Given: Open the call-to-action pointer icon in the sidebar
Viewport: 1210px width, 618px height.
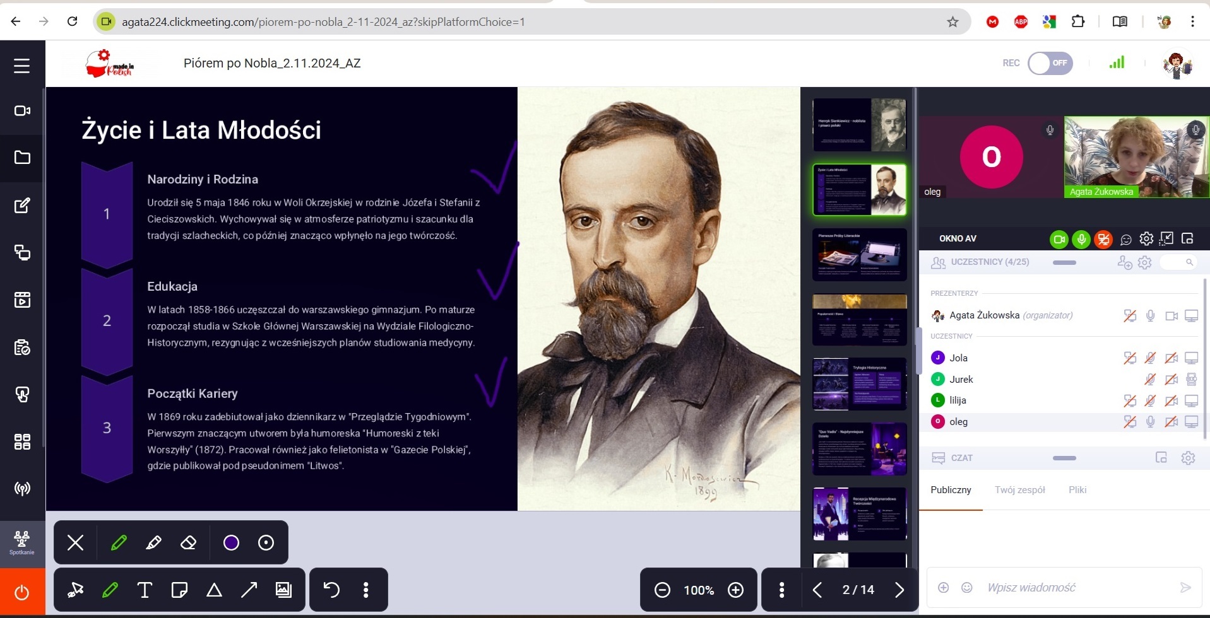Looking at the screenshot, I should 22,395.
